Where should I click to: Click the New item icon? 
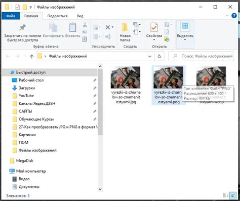(x=136, y=25)
